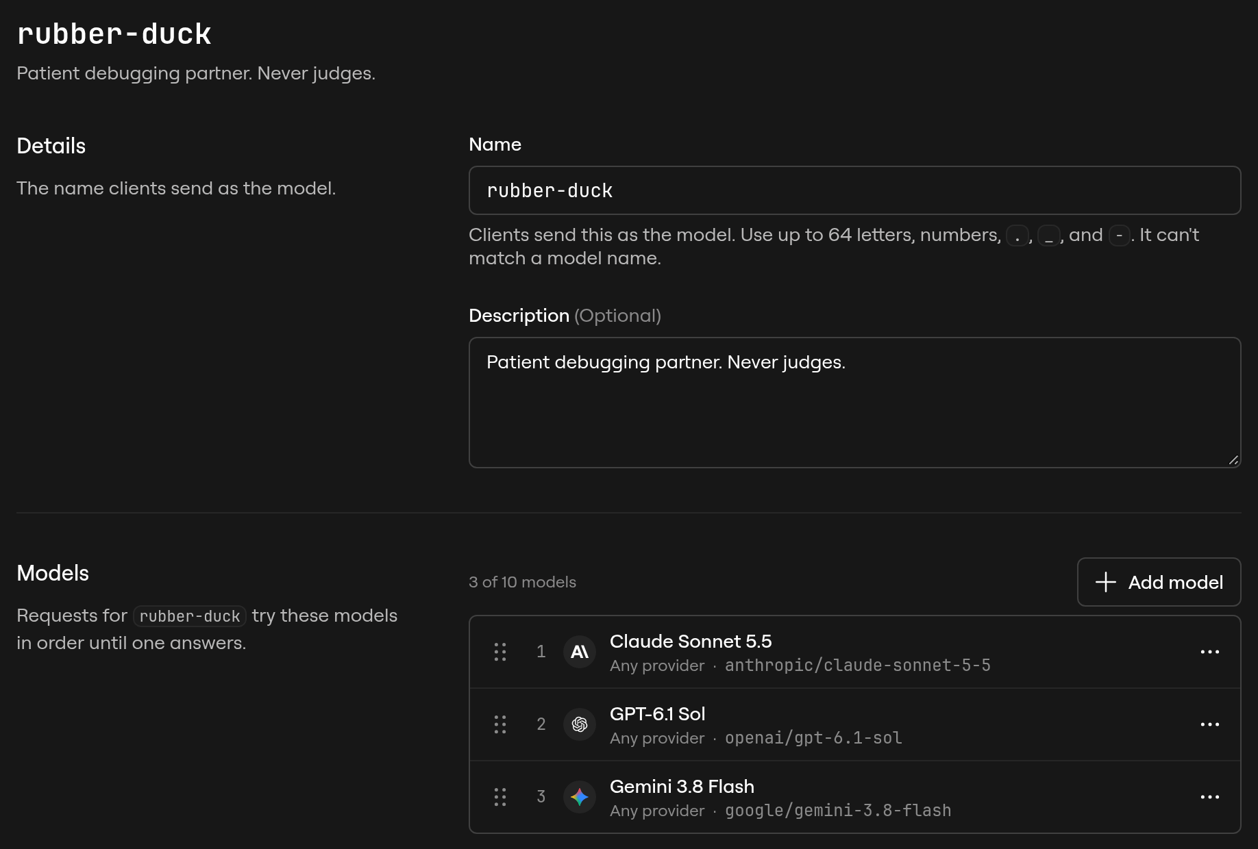Click the '3 of 10 models' counter

tap(522, 582)
